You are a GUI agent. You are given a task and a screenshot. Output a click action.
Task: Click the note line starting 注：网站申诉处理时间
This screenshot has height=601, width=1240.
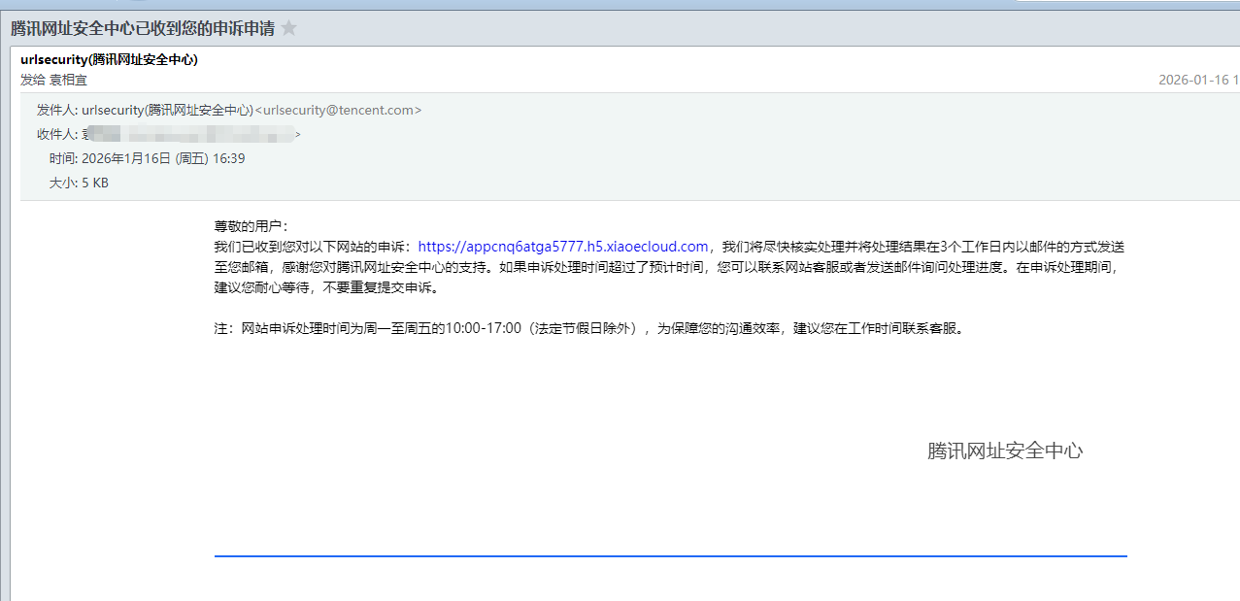(590, 328)
